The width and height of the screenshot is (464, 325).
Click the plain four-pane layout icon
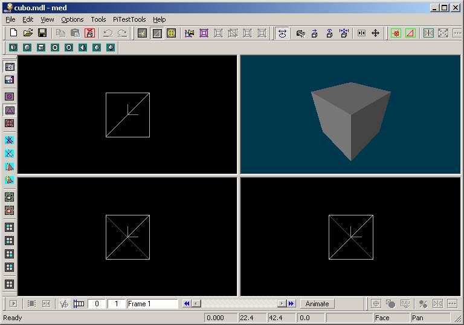(x=10, y=284)
